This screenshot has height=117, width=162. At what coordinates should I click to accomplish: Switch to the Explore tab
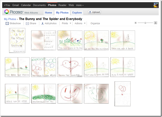click(77, 13)
